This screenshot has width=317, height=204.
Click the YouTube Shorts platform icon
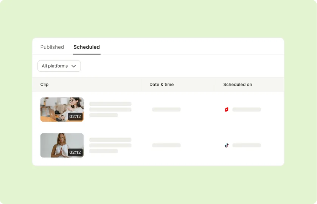click(x=227, y=110)
